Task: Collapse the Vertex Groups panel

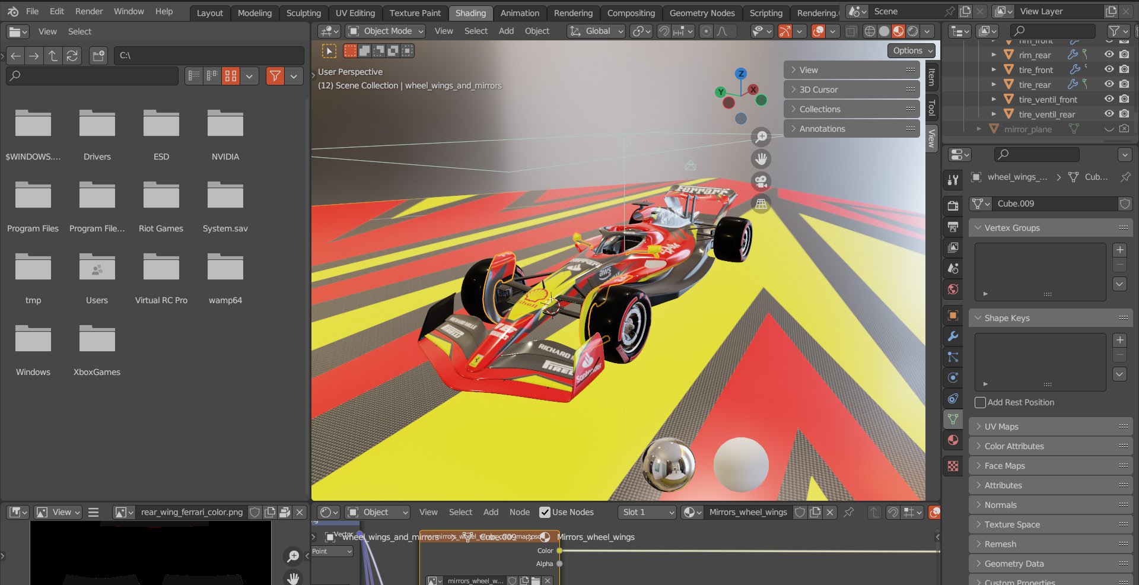Action: click(1051, 228)
